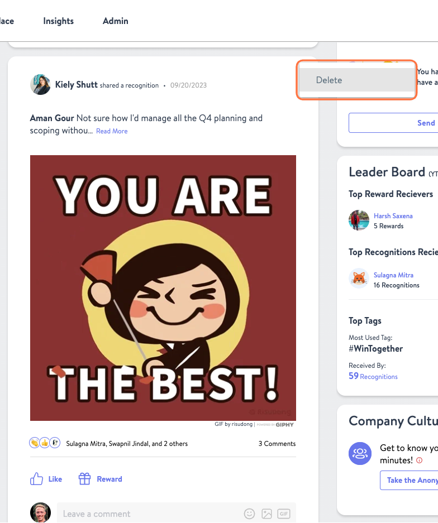Click the Aman Gour mention
This screenshot has height=523, width=438.
[52, 118]
